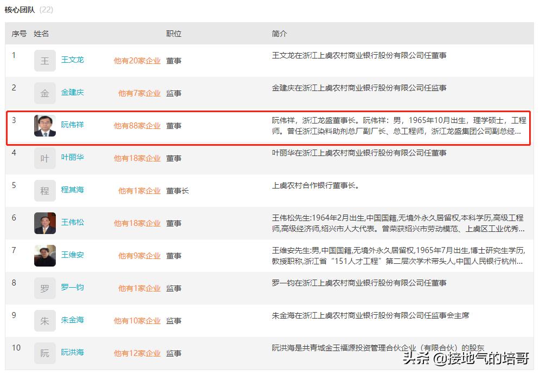
Task: Click the 王维安 name link
Action: tap(73, 255)
